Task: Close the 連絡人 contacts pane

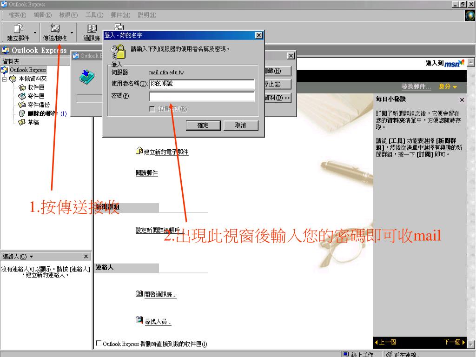Action: [86, 257]
